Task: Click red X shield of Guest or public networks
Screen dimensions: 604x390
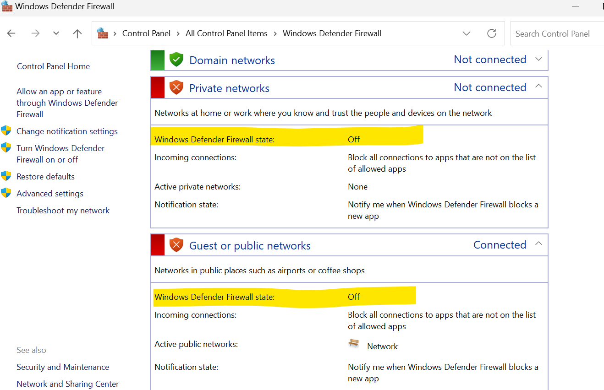Action: click(x=176, y=245)
